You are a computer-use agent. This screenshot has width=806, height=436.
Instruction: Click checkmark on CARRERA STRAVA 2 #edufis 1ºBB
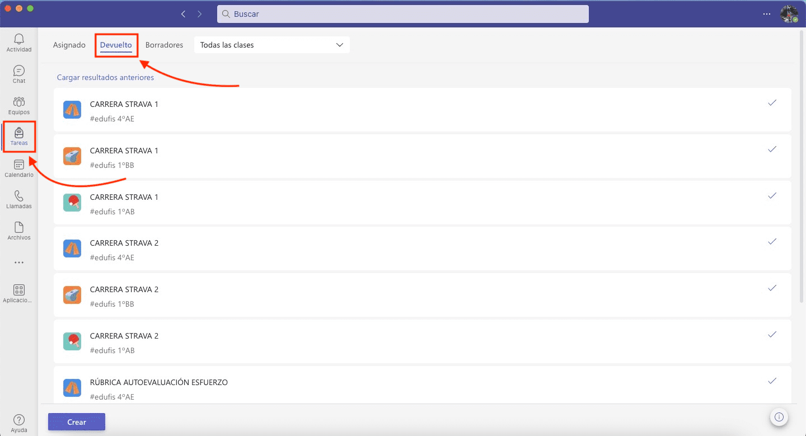tap(772, 288)
